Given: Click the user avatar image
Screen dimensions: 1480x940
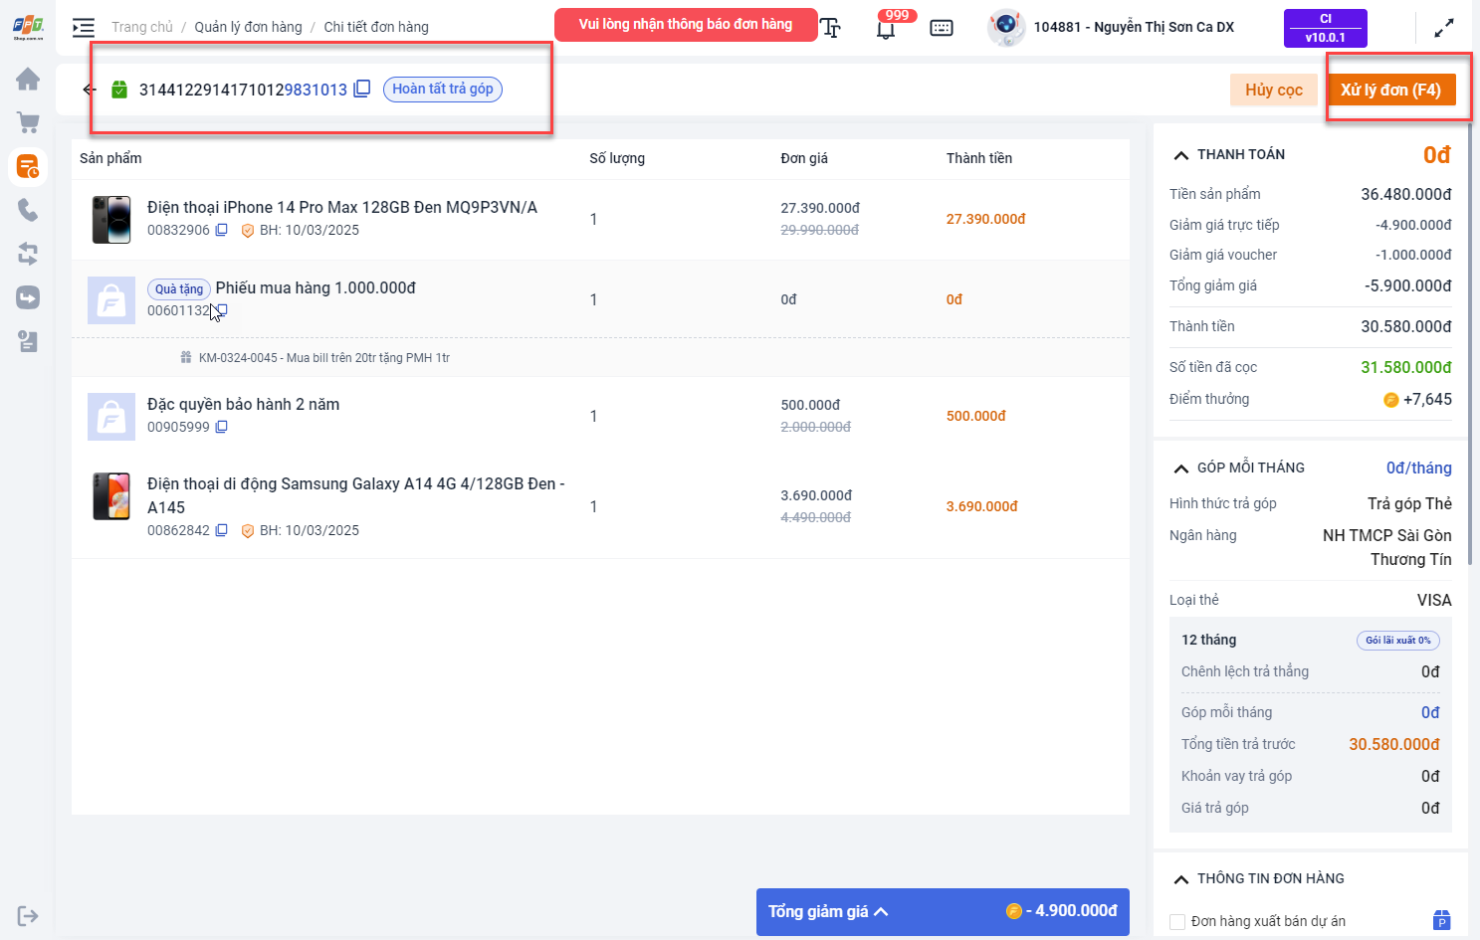Looking at the screenshot, I should (1006, 27).
